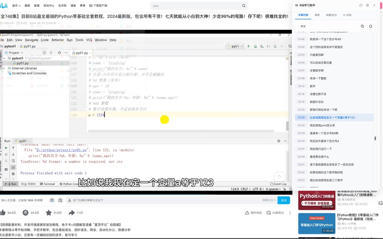383x239 pixels.
Task: Click the Project panel locate target icon
Action: 44,53
